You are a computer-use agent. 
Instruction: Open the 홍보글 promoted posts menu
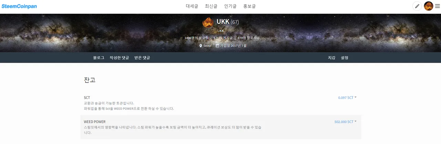249,6
